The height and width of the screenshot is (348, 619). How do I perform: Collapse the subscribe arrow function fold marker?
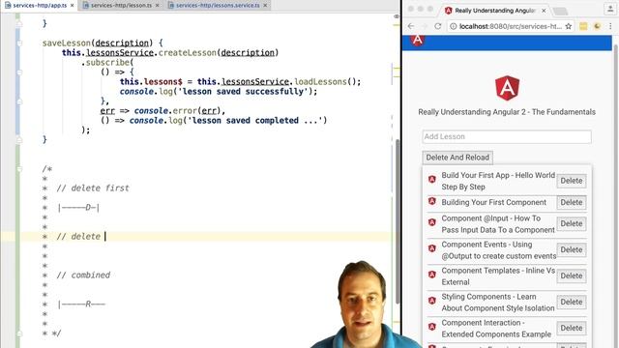[19, 72]
